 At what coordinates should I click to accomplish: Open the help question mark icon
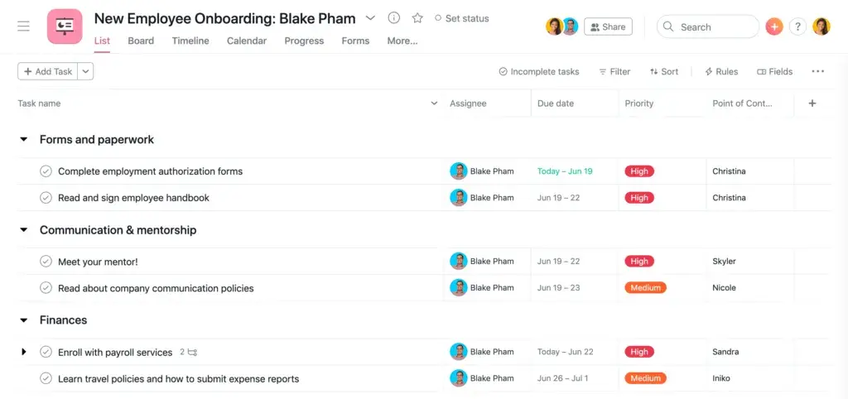[x=797, y=26]
